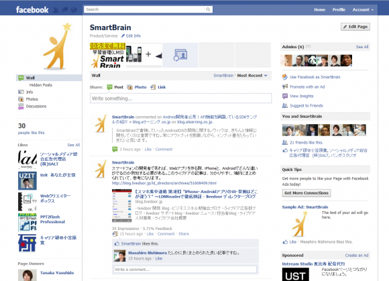Click the Write something status box
The width and height of the screenshot is (389, 281).
click(180, 99)
